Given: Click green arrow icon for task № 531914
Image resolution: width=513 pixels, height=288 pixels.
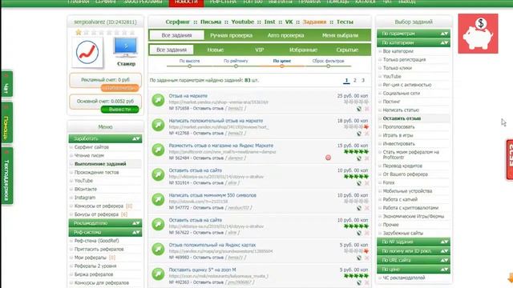Looking at the screenshot, I should coord(158,174).
